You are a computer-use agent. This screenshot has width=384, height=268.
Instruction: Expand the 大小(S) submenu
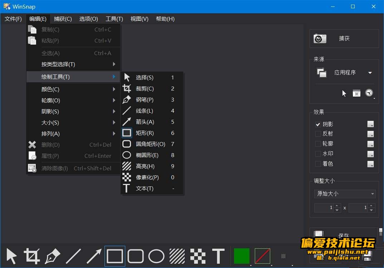(x=73, y=123)
